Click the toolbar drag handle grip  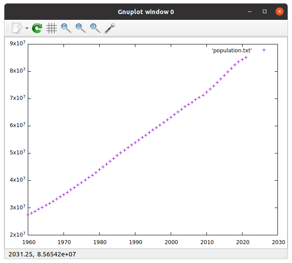(6, 28)
